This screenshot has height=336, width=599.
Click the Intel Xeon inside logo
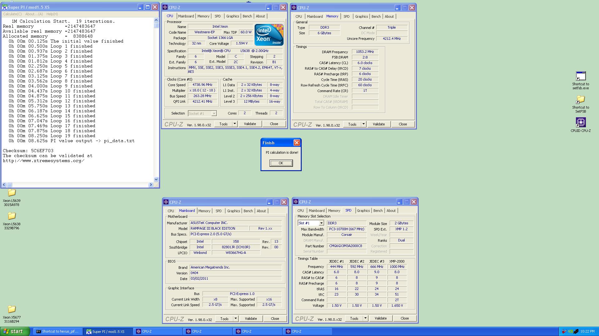pyautogui.click(x=269, y=35)
